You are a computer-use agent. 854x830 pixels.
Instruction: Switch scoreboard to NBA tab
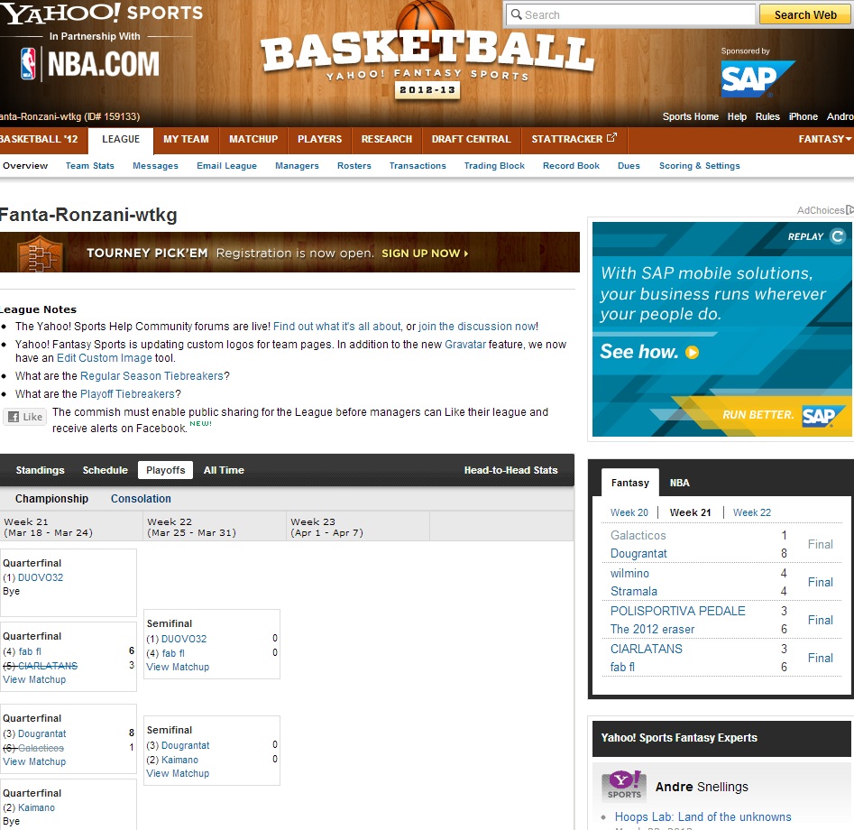pyautogui.click(x=679, y=483)
